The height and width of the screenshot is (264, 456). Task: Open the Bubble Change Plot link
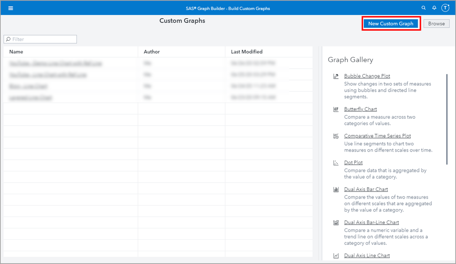tap(367, 76)
